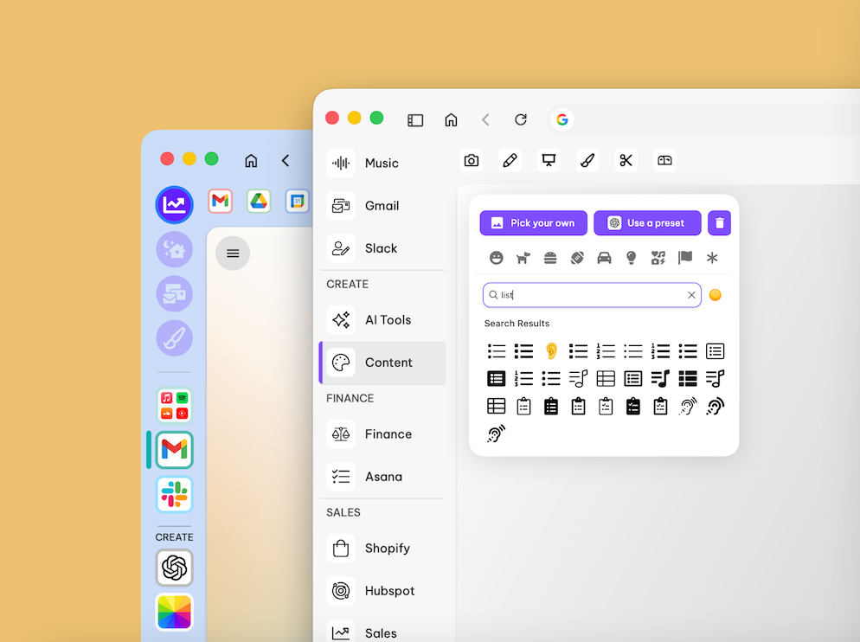Select the scissors cut tool
Screen dimensions: 860x642
[626, 160]
